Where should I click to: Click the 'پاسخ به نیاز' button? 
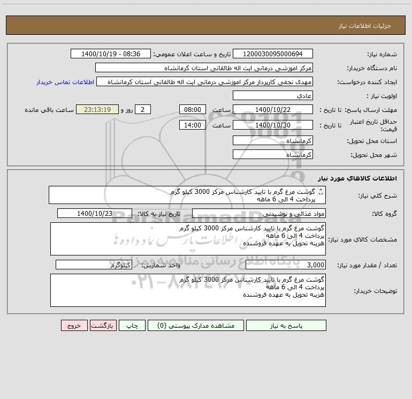286,325
